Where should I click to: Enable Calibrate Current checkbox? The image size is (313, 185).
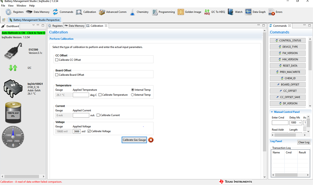tap(98, 115)
